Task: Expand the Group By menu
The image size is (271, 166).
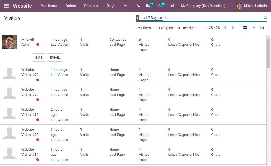Action: (x=164, y=28)
